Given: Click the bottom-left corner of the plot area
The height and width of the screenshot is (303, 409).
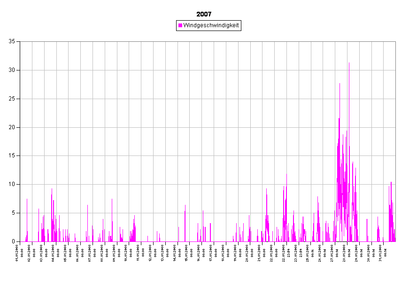Looking at the screenshot, I should click(20, 241).
